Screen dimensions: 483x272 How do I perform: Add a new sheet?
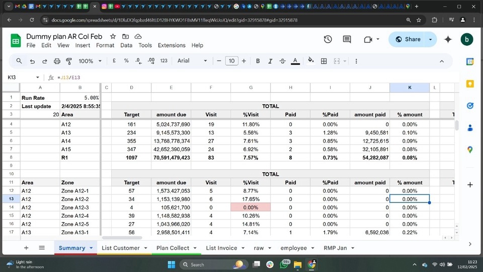pos(26,248)
